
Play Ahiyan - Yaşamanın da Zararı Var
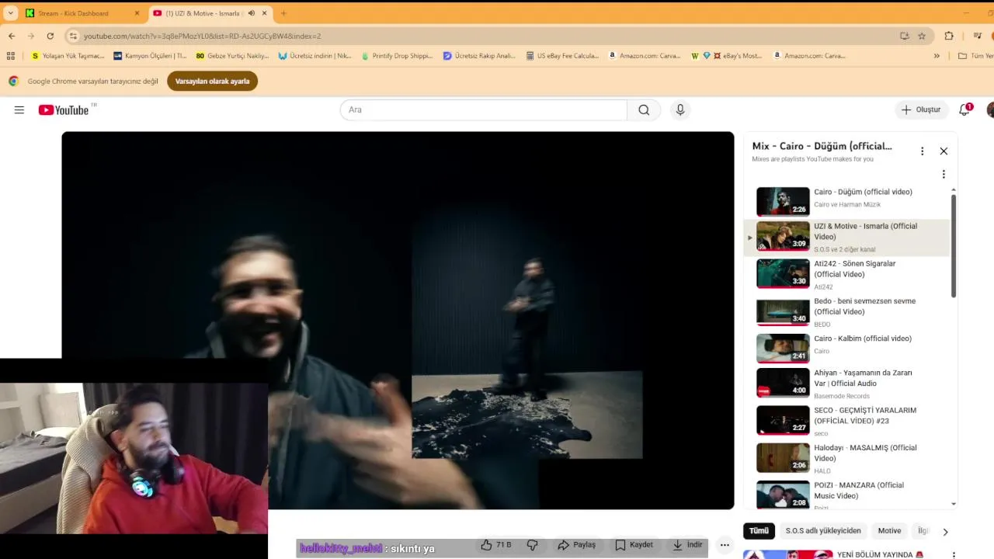coord(846,384)
